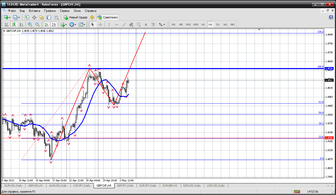This screenshot has height=195, width=336.
Task: Click the indicators list icon
Action: pos(63,24)
